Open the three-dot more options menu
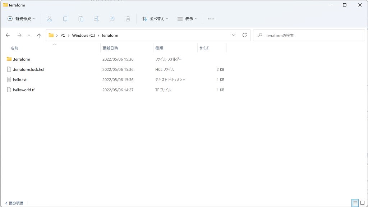The height and width of the screenshot is (207, 368). pyautogui.click(x=211, y=19)
